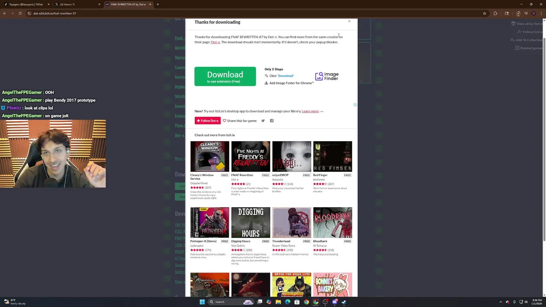The height and width of the screenshot is (307, 546).
Task: Open Cleany's Window Service thumbnail
Action: 209,156
